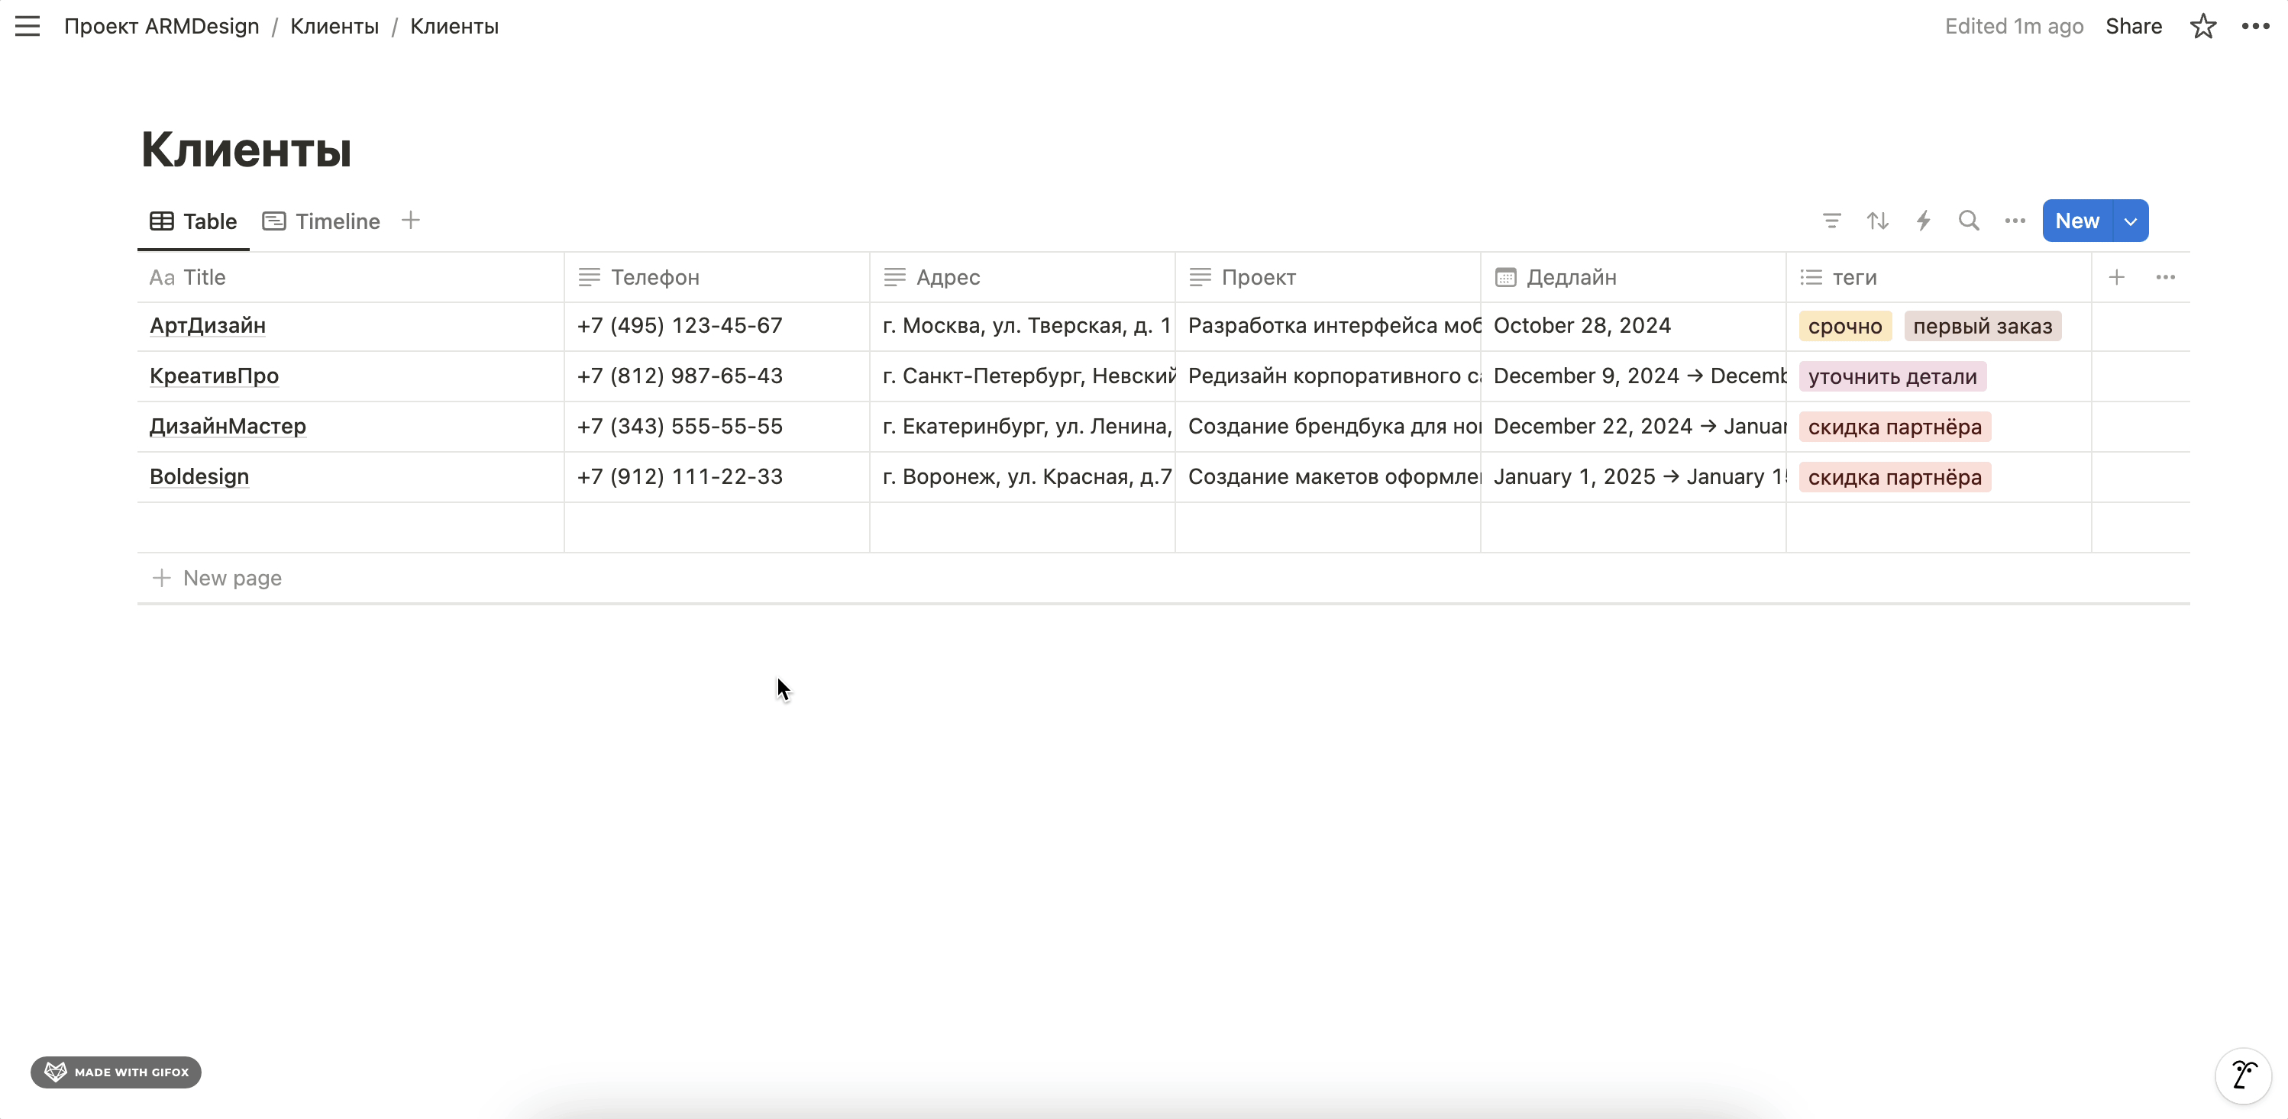The height and width of the screenshot is (1119, 2288).
Task: Open the теги column header menu
Action: [1853, 278]
